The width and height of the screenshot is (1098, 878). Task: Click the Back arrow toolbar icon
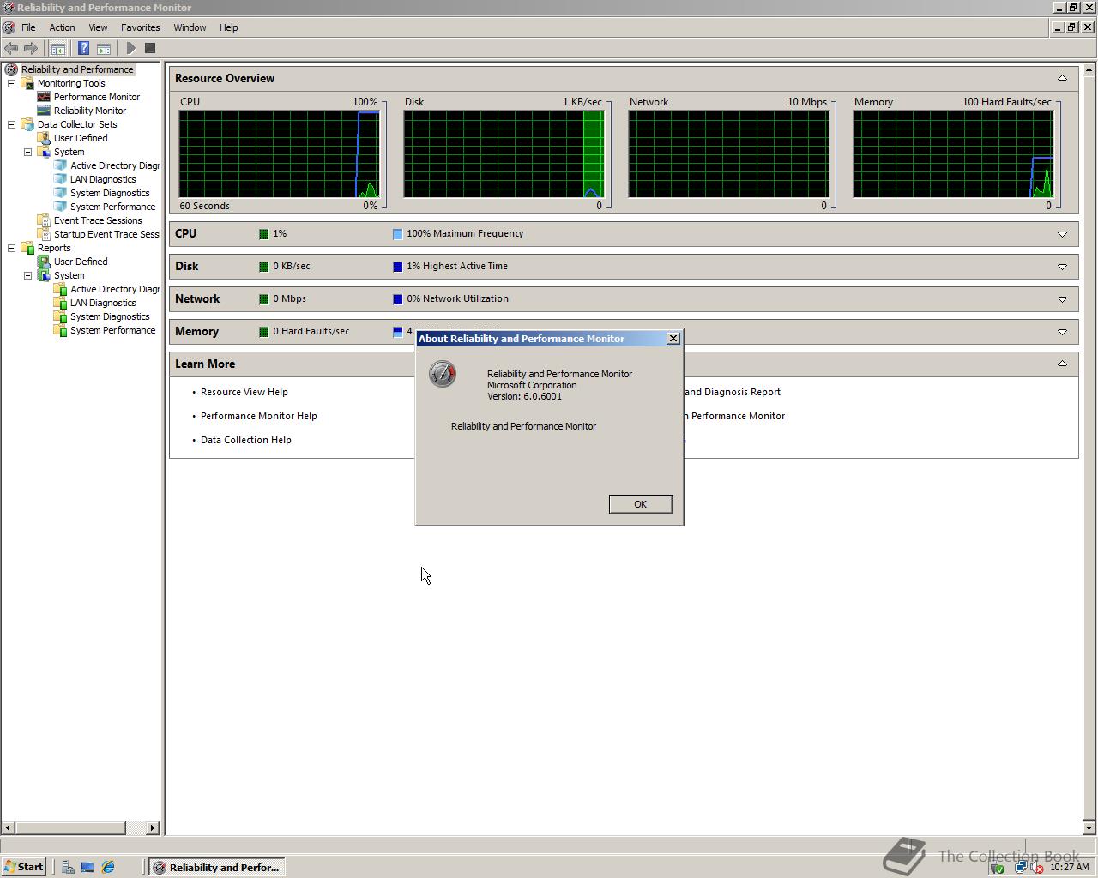click(11, 48)
